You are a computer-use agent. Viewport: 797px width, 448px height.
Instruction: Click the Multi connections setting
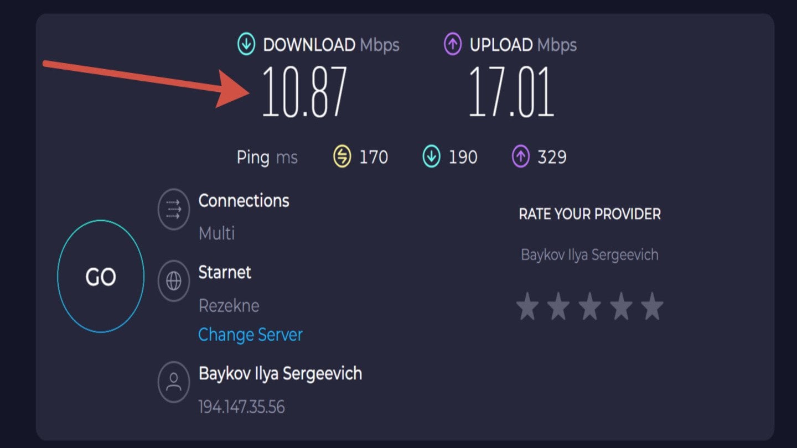[x=216, y=233]
